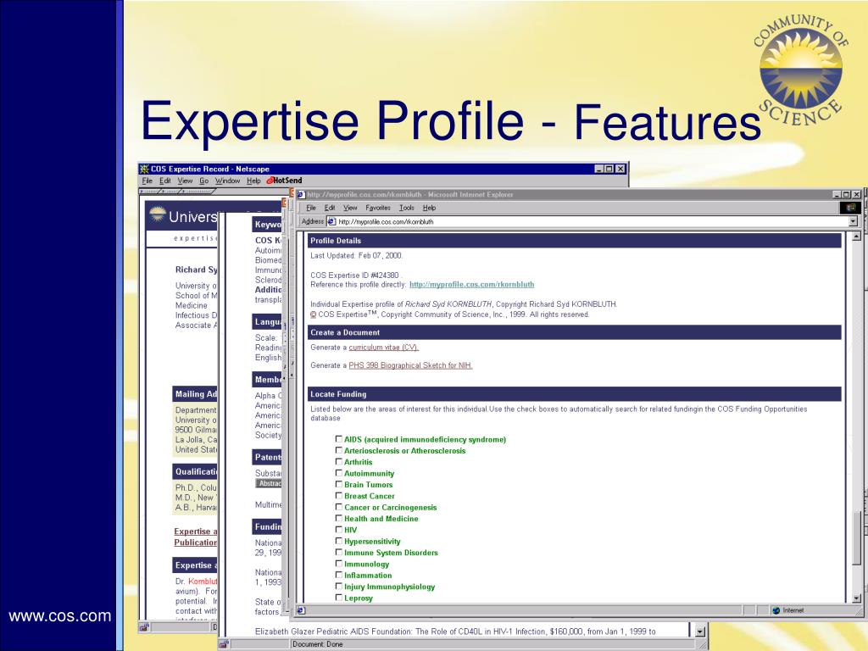The width and height of the screenshot is (868, 651).
Task: Open the Window menu in Netscape window
Action: coord(227,181)
